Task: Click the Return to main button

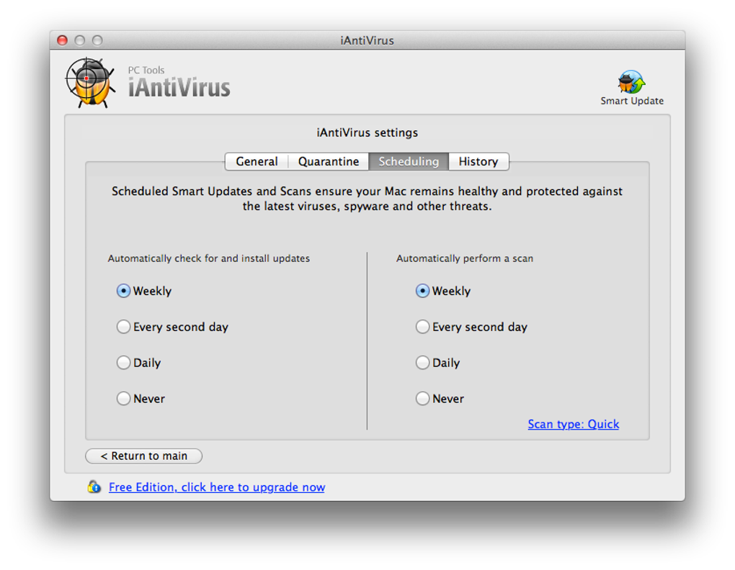Action: 144,456
